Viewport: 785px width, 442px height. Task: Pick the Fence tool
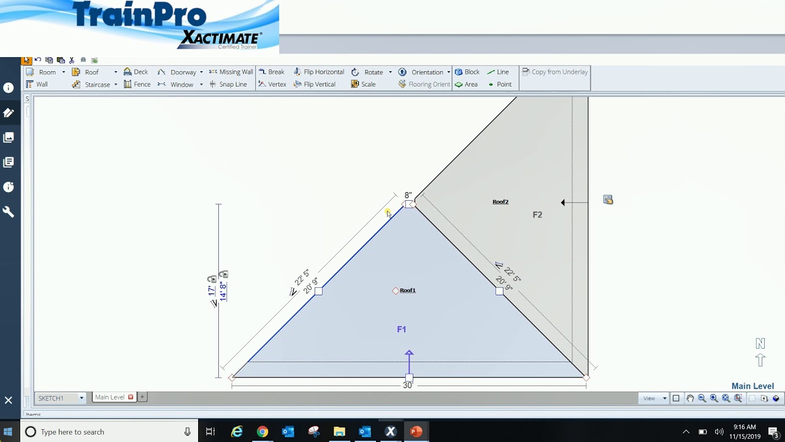click(x=137, y=84)
